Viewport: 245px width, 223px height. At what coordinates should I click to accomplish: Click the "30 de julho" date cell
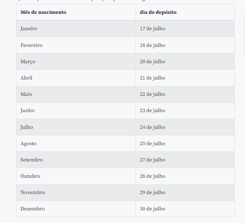153,209
